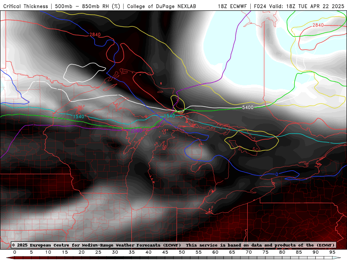
Task: Click the "F024 Valid: 18Z TUE APR 22 2025" text
Action: click(x=299, y=6)
